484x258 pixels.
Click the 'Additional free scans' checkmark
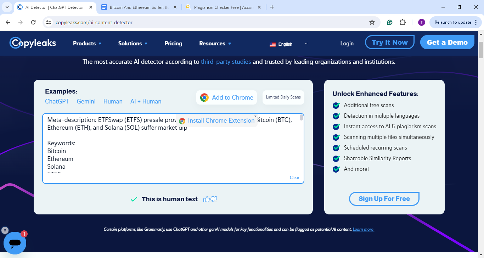click(x=336, y=105)
